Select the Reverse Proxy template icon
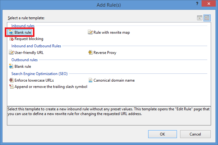The image size is (218, 145). click(90, 53)
